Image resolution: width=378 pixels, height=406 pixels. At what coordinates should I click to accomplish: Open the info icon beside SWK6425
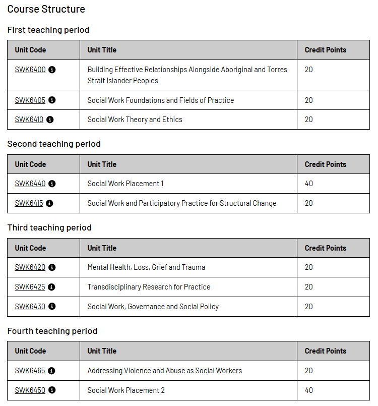coord(51,287)
